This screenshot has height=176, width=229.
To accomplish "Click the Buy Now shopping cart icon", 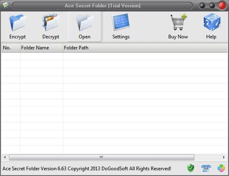I will tap(178, 22).
